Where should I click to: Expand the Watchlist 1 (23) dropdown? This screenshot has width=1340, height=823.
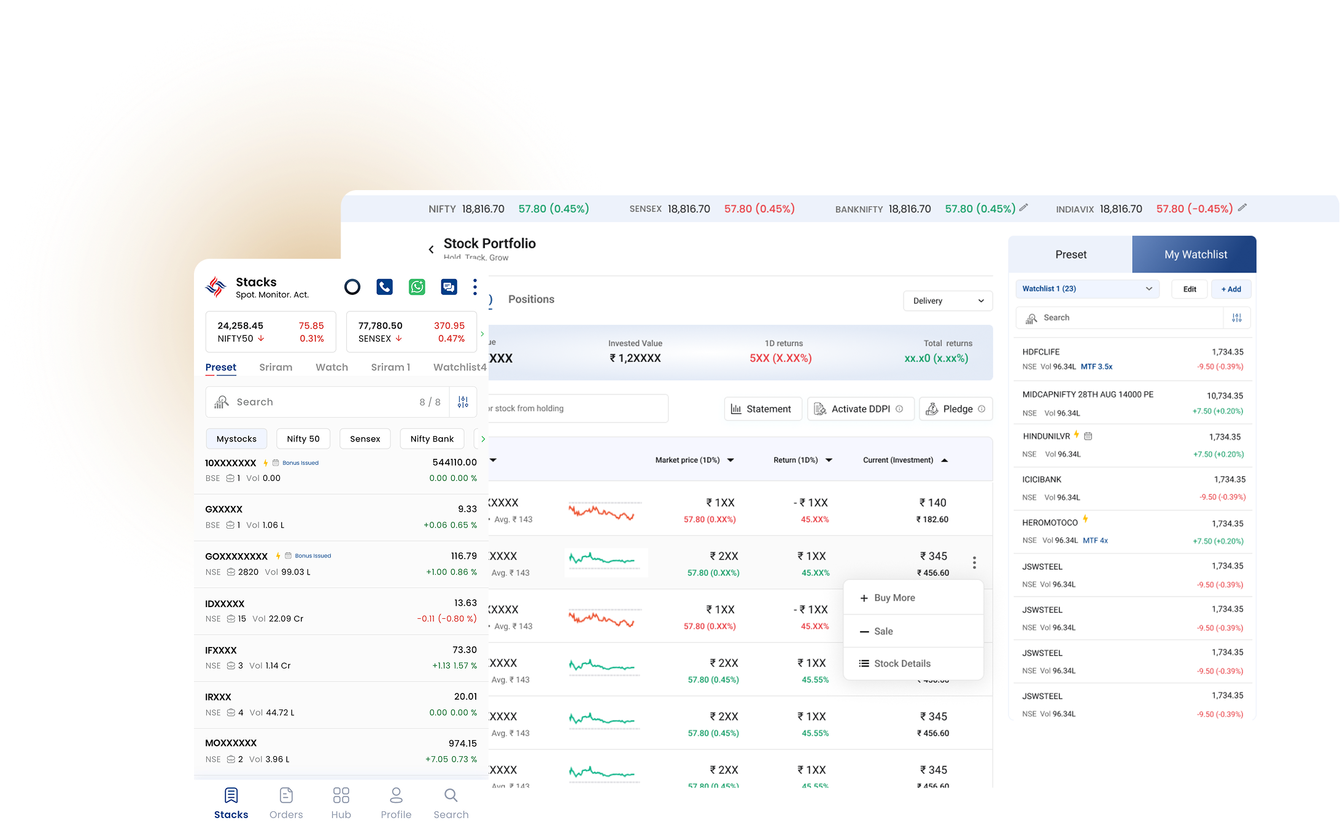tap(1087, 289)
